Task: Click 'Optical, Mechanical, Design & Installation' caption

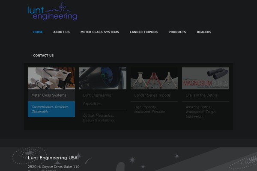Action: [99, 118]
